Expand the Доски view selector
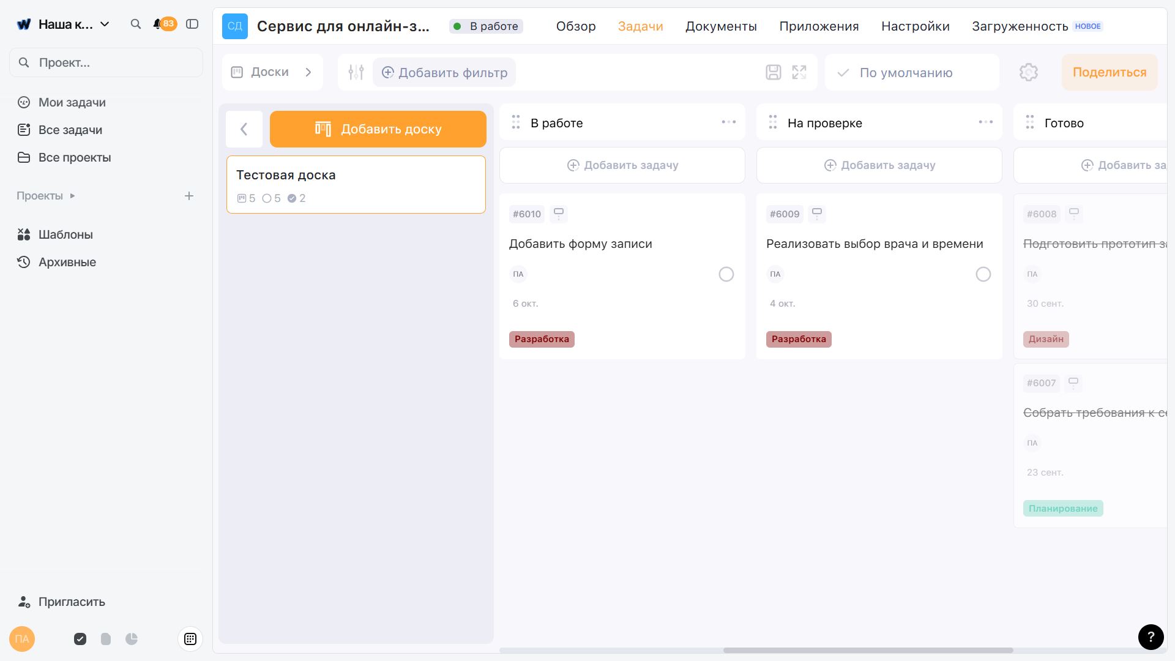The image size is (1175, 661). coord(272,72)
